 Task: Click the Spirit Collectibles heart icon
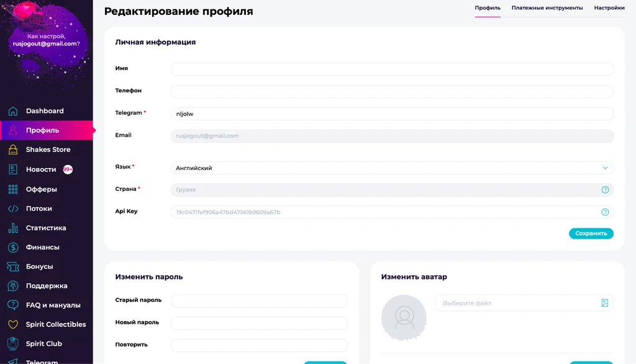13,324
